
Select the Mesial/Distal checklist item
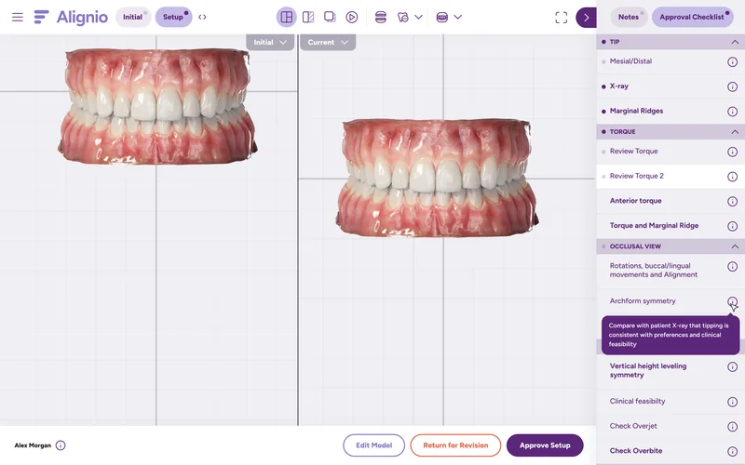point(670,61)
